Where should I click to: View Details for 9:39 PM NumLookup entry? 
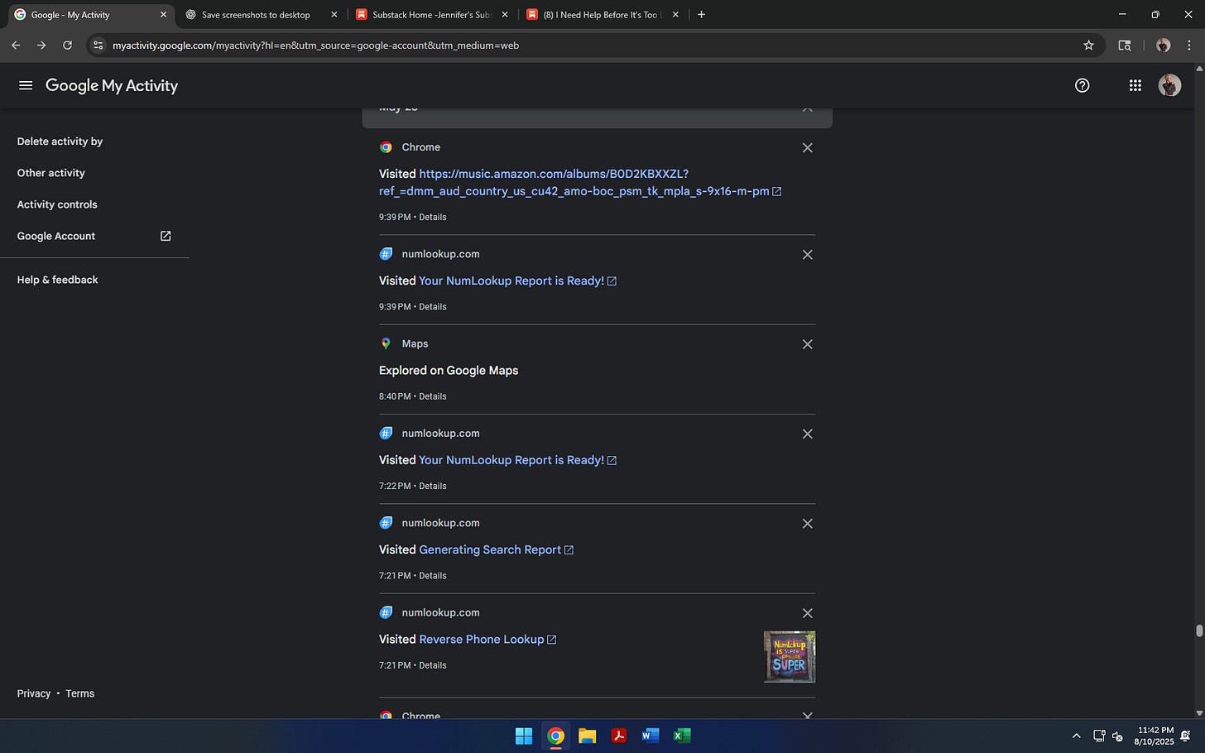pos(432,306)
